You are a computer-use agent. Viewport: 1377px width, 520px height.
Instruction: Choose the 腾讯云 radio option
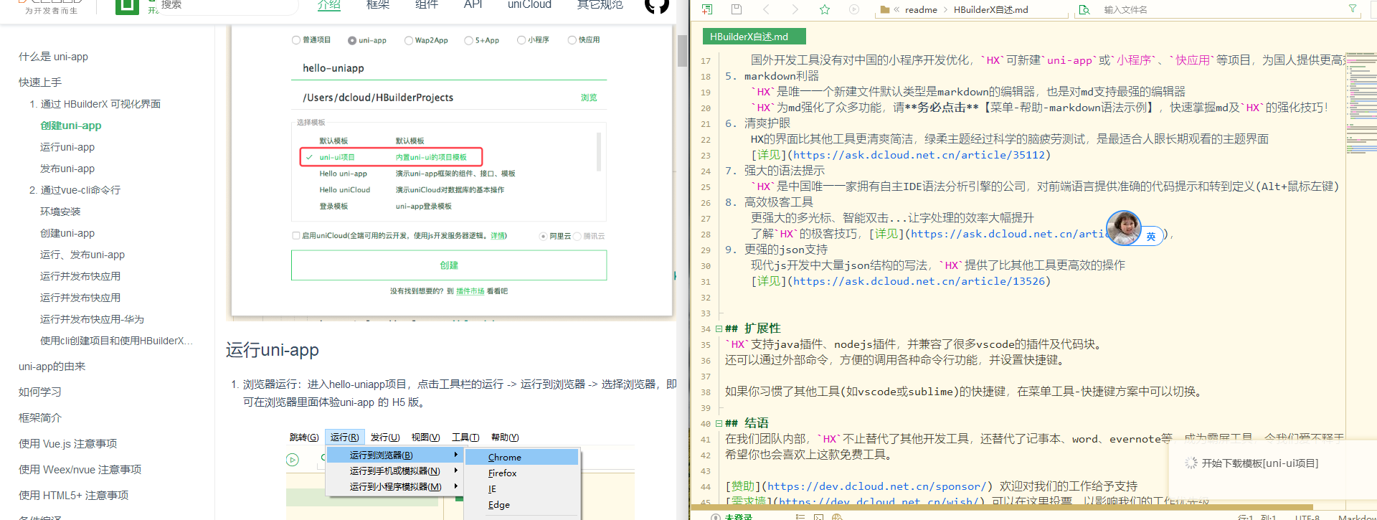point(577,236)
